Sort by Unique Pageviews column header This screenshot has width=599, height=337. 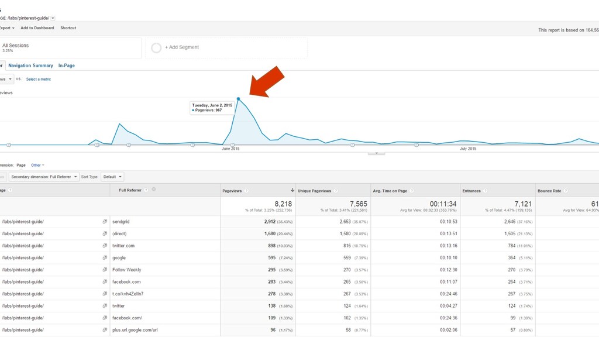314,191
